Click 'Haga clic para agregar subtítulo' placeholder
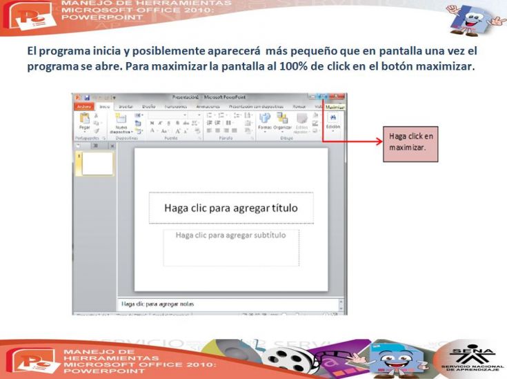This screenshot has width=507, height=379. [231, 248]
